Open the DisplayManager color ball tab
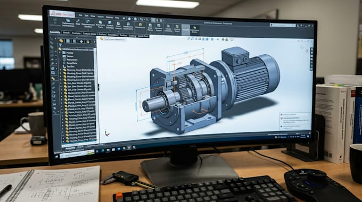Screen dimensions: 362x202 (x=88, y=41)
